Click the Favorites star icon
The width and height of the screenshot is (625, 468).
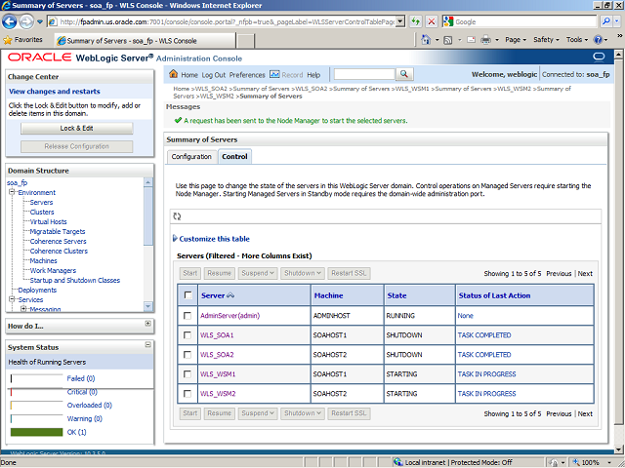click(x=9, y=40)
